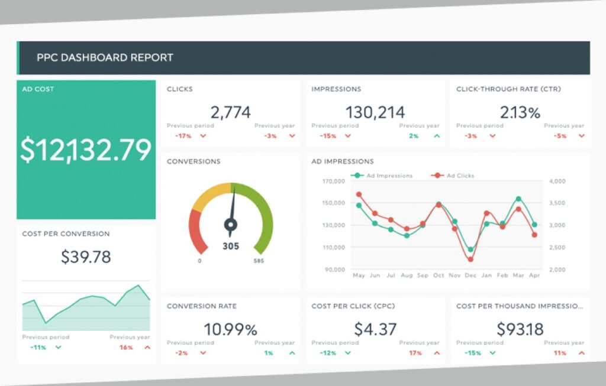
Task: Click the Conversion Rate previous year up arrow
Action: tap(292, 353)
